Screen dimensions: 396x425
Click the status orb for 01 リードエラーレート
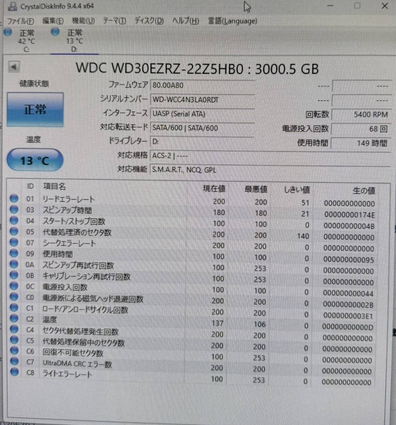(x=14, y=198)
